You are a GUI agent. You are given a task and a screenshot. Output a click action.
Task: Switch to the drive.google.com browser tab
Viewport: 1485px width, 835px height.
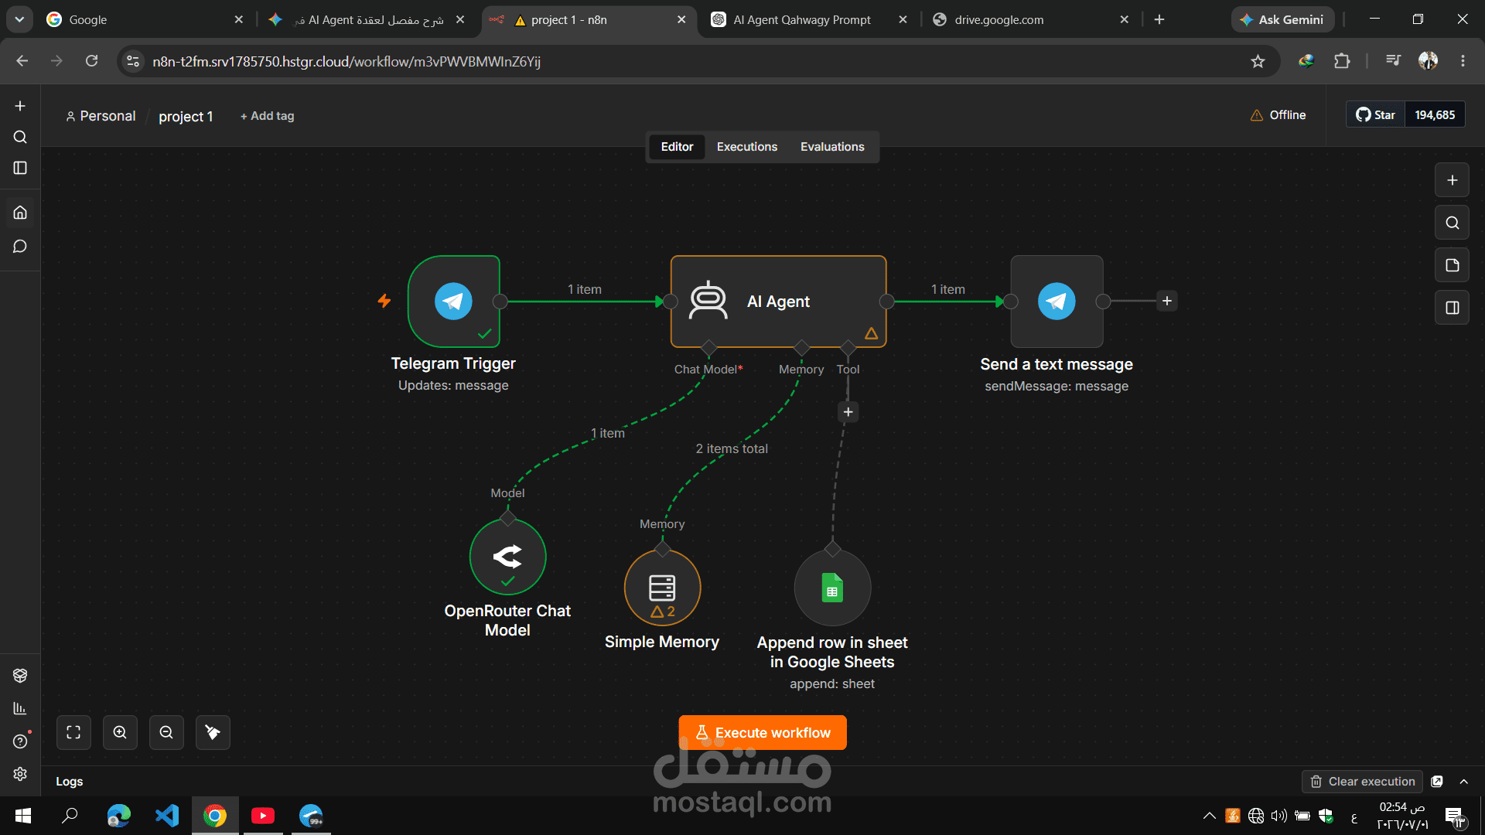click(1031, 19)
